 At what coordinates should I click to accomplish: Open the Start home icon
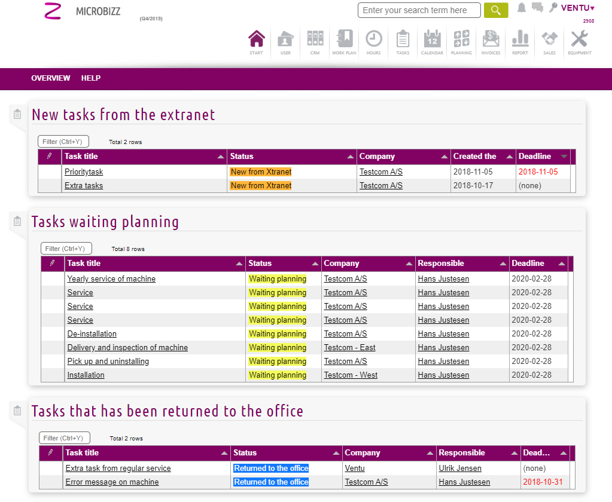click(256, 40)
